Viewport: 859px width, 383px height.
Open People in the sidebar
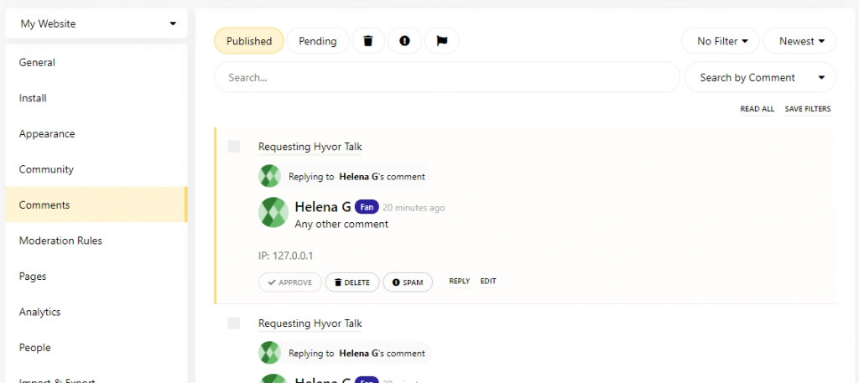(x=96, y=347)
